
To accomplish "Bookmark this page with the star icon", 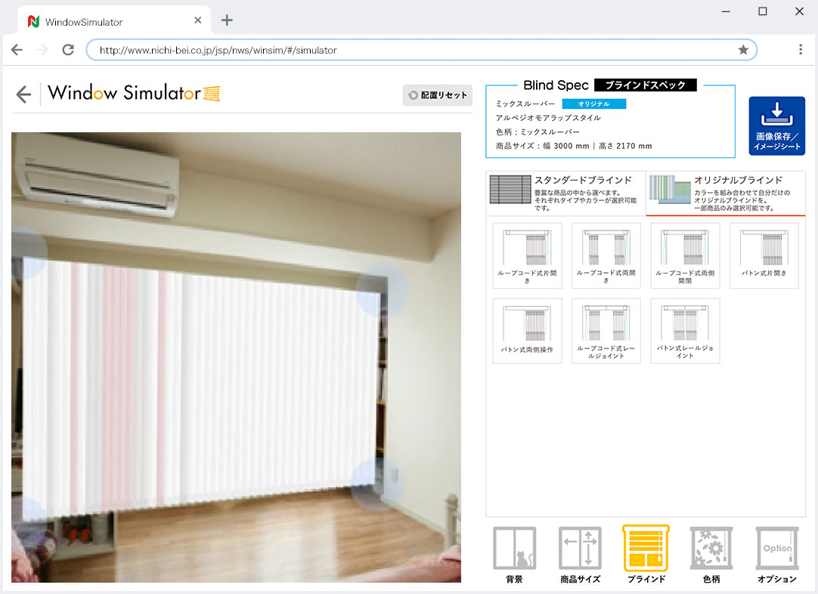I will click(743, 50).
